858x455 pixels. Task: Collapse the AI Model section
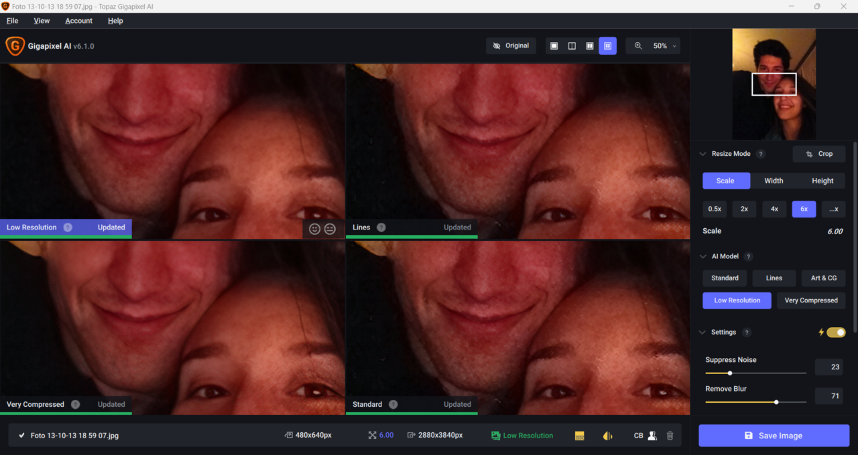point(702,256)
